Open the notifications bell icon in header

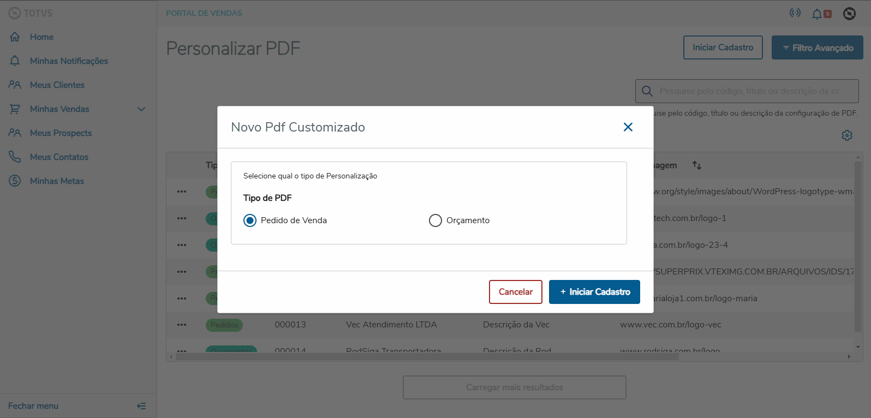coord(817,14)
